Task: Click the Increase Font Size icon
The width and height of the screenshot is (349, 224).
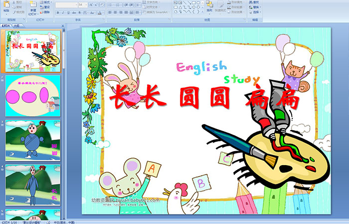Action: pos(91,4)
